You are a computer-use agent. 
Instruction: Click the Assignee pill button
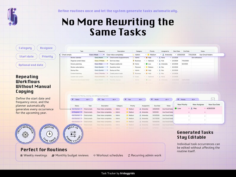(x=46, y=48)
